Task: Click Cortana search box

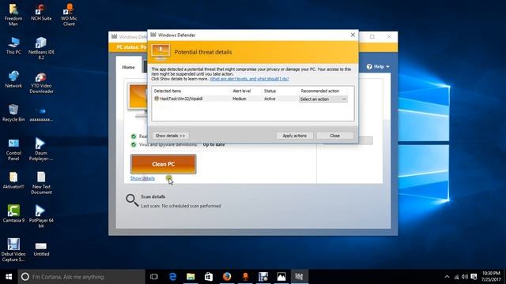Action: [81, 277]
